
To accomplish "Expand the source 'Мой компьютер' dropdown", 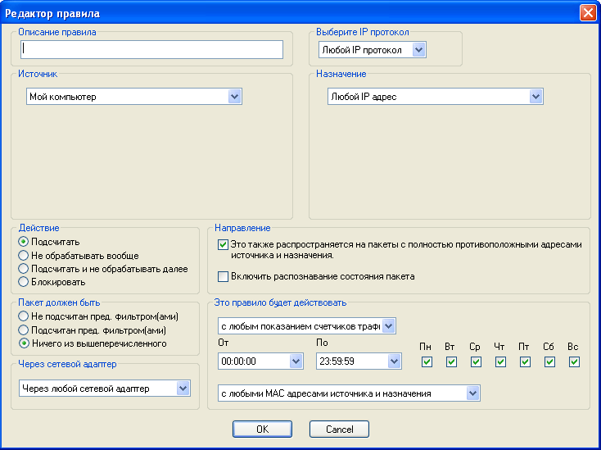I will (234, 97).
